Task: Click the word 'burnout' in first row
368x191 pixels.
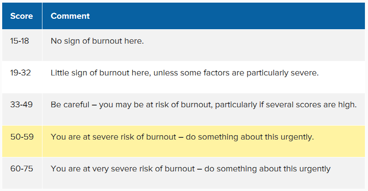Action: pos(107,41)
